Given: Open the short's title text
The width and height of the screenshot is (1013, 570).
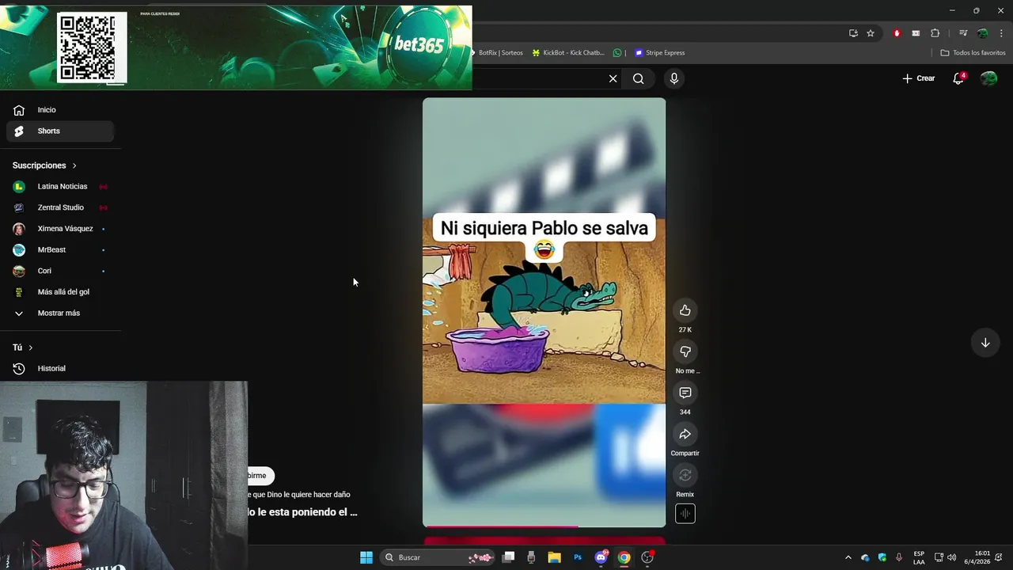Looking at the screenshot, I should click(x=303, y=512).
